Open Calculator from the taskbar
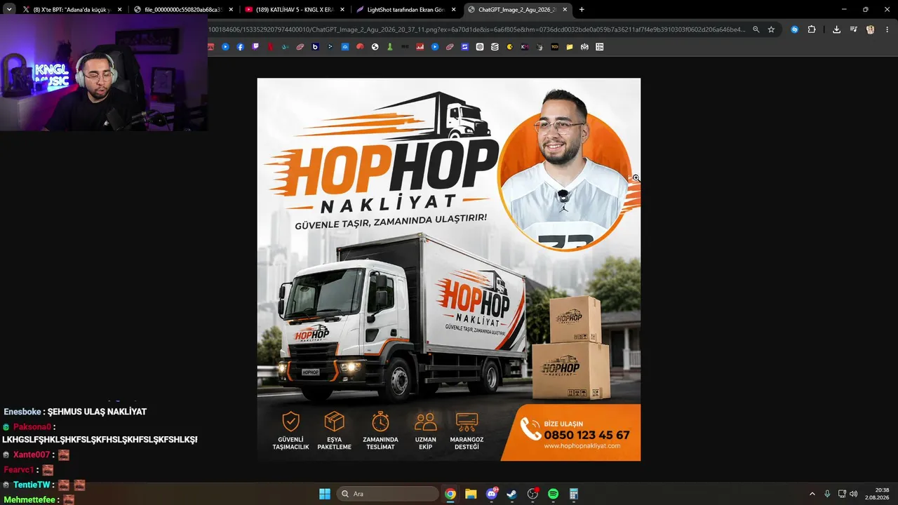This screenshot has height=505, width=898. click(x=573, y=494)
